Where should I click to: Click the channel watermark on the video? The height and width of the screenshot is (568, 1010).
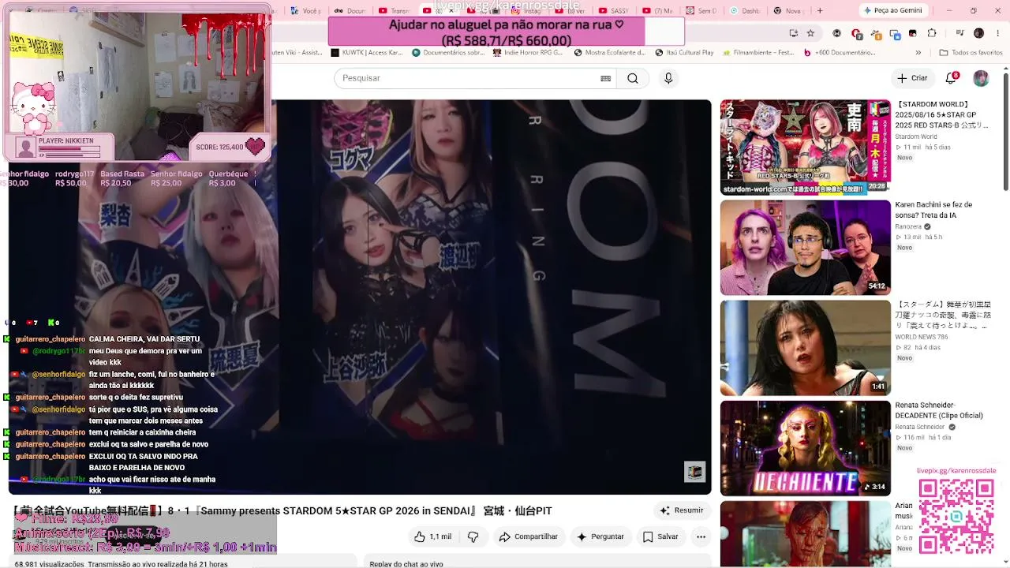pos(694,472)
